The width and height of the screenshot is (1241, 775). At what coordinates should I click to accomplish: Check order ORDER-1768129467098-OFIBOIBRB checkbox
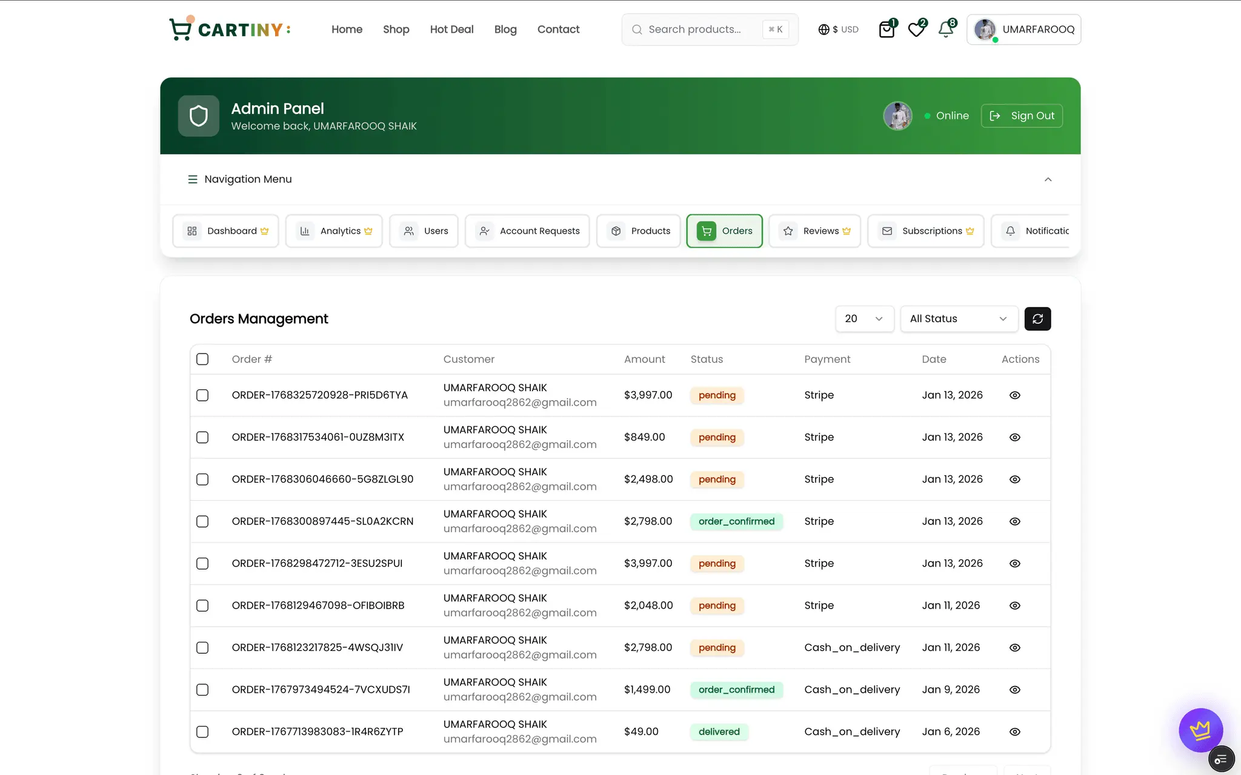[202, 605]
